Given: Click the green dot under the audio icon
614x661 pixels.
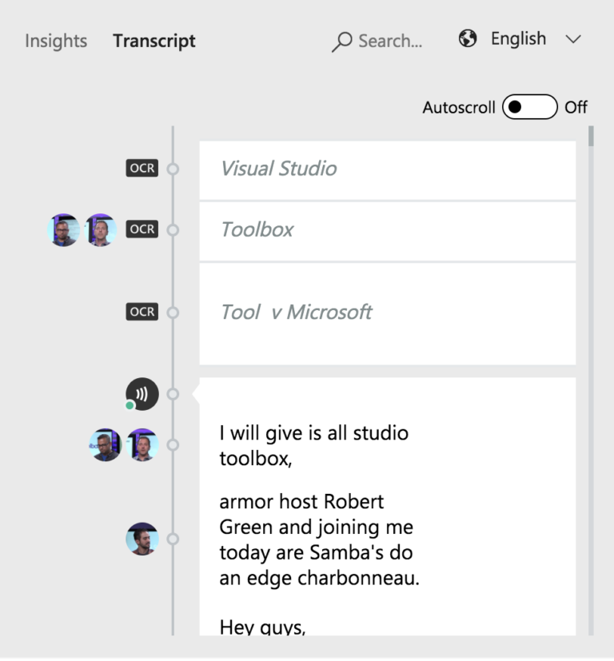Looking at the screenshot, I should [x=130, y=406].
